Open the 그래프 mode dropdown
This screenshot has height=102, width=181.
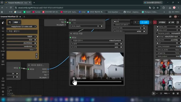click(17, 22)
